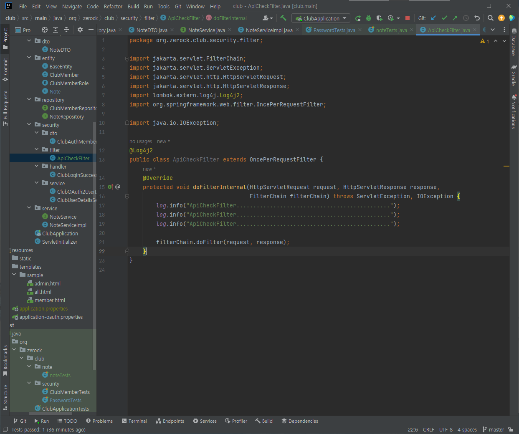The image size is (519, 434).
Task: Show Git history clock icon
Action: 466,18
